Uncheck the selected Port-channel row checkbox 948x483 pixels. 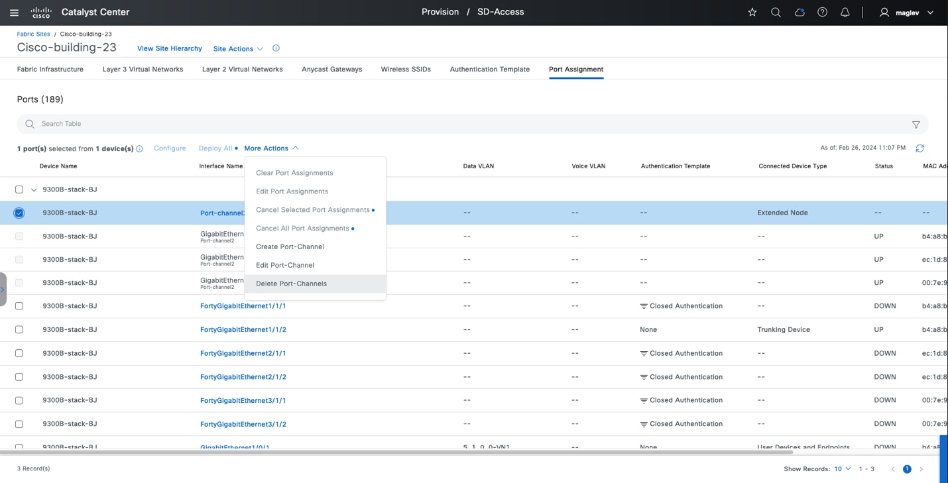click(x=19, y=213)
